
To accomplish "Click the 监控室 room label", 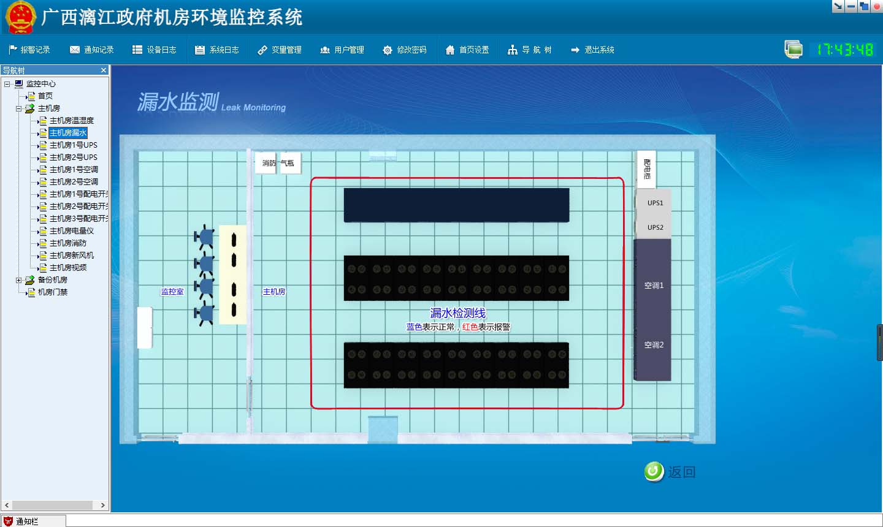I will [x=172, y=292].
